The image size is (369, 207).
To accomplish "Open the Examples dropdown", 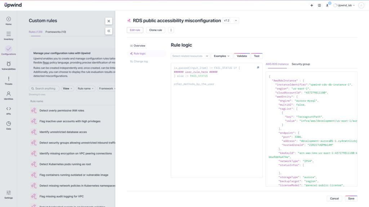I will [x=222, y=56].
